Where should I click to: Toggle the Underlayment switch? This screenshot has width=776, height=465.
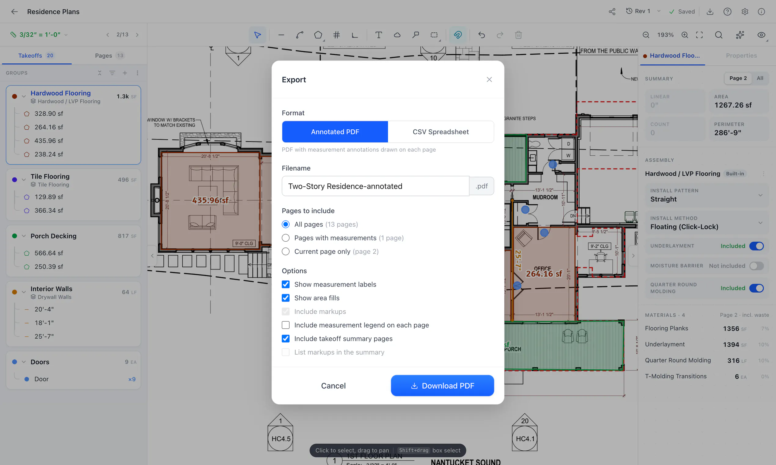[756, 246]
